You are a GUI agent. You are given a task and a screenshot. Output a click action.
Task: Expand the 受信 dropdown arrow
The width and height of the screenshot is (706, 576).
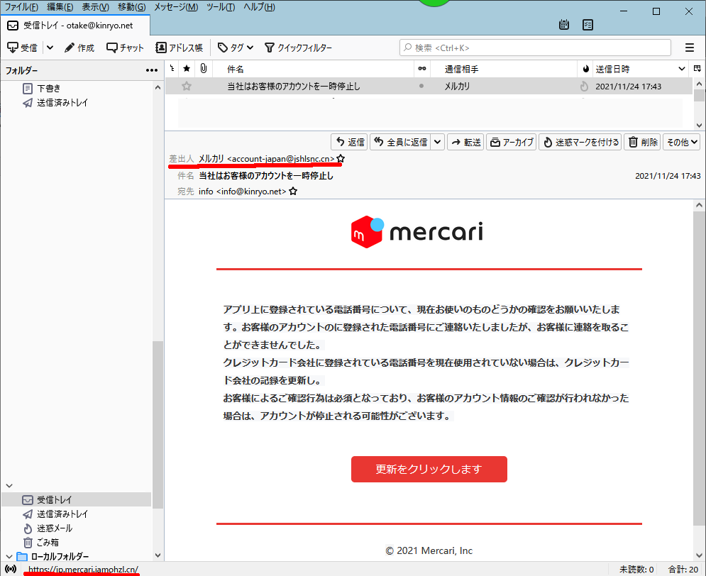coord(50,48)
